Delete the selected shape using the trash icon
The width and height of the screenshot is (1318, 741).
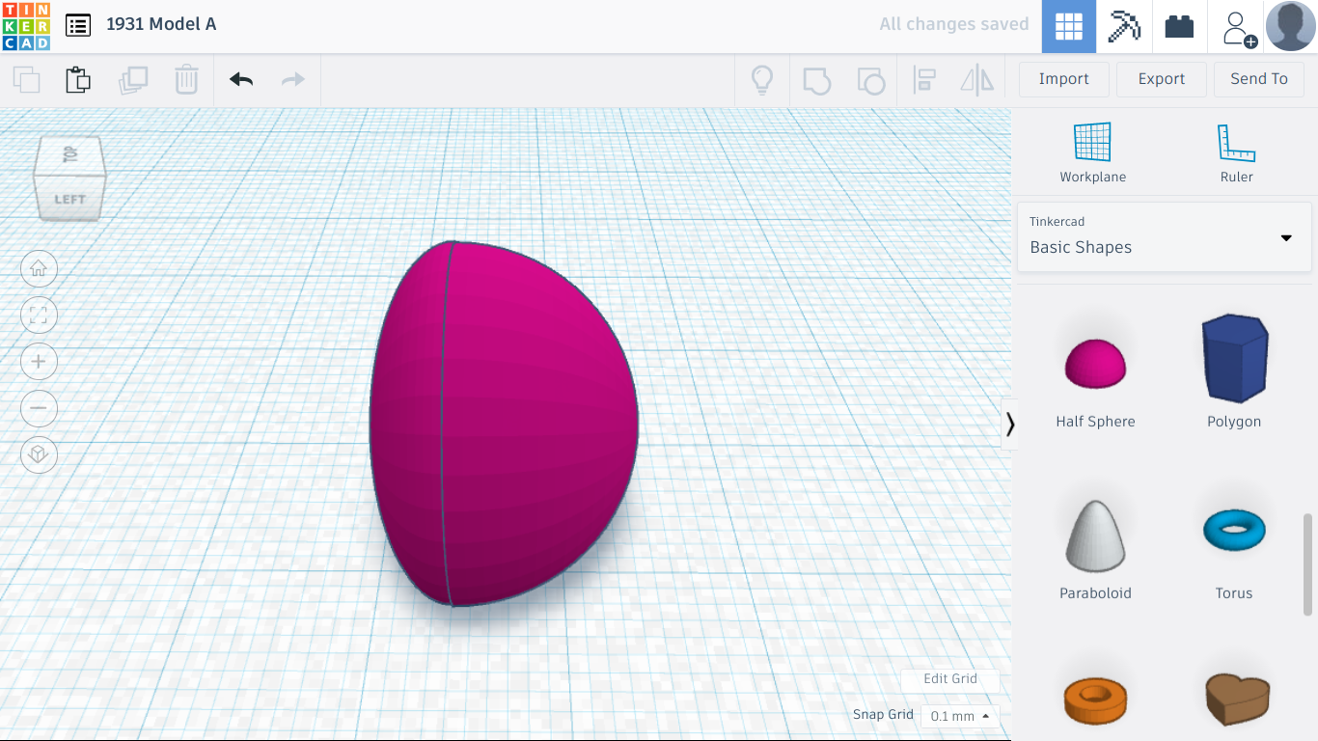(186, 79)
